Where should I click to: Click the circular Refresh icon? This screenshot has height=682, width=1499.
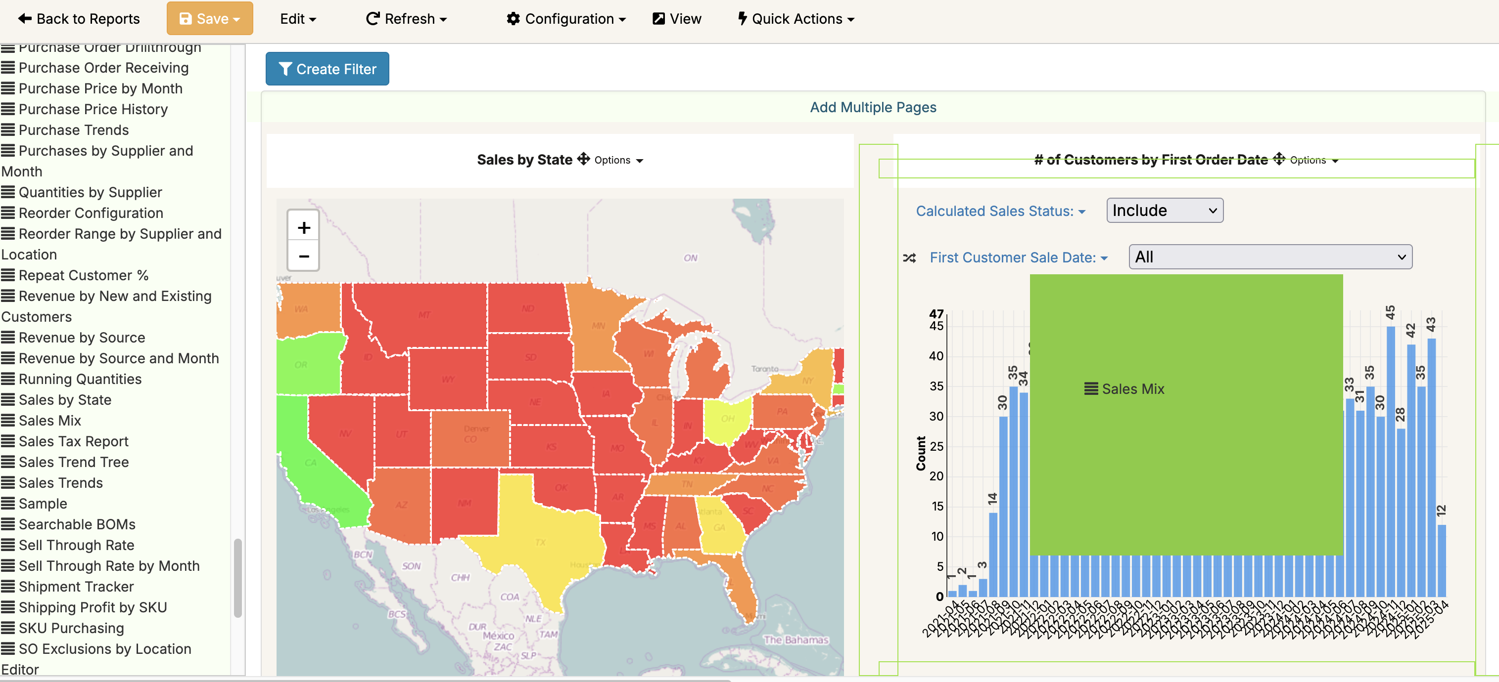373,18
